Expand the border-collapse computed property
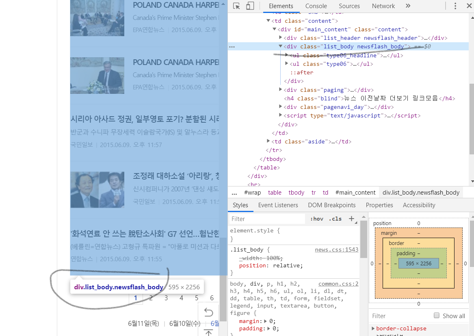474x336 pixels. tap(373, 328)
